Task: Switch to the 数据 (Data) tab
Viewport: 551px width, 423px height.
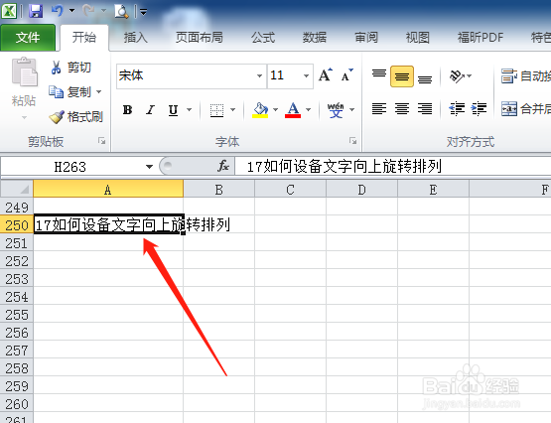Action: tap(315, 38)
